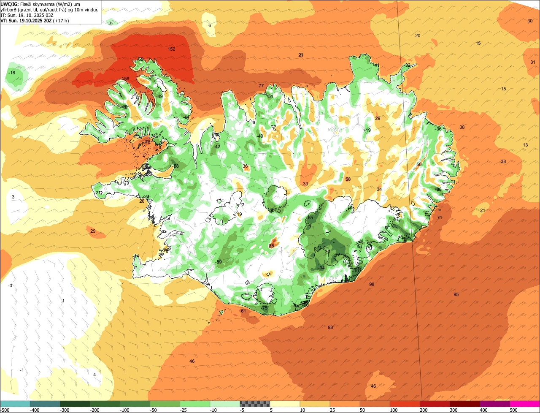Click the 58 value in the eastern interior
The image size is (540, 413).
tap(348, 179)
